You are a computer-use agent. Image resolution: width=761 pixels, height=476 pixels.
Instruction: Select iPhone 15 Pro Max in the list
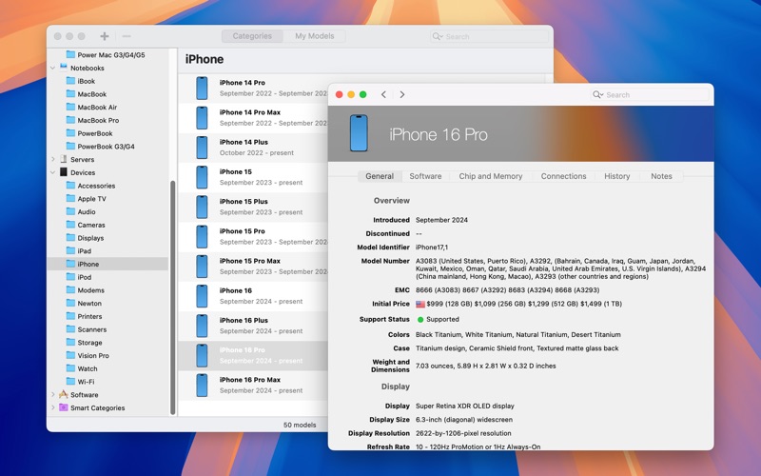pyautogui.click(x=253, y=267)
